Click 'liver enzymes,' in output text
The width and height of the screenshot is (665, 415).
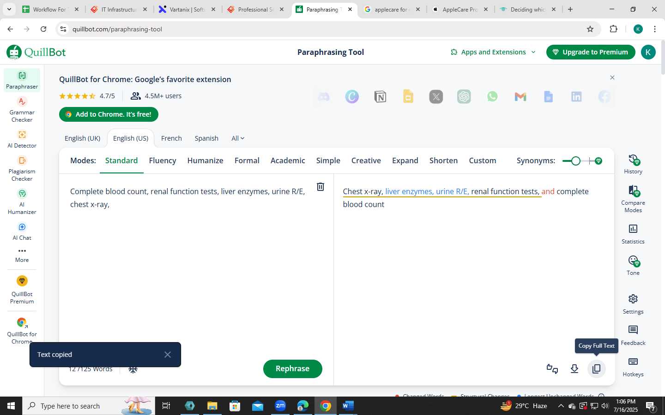coord(409,191)
